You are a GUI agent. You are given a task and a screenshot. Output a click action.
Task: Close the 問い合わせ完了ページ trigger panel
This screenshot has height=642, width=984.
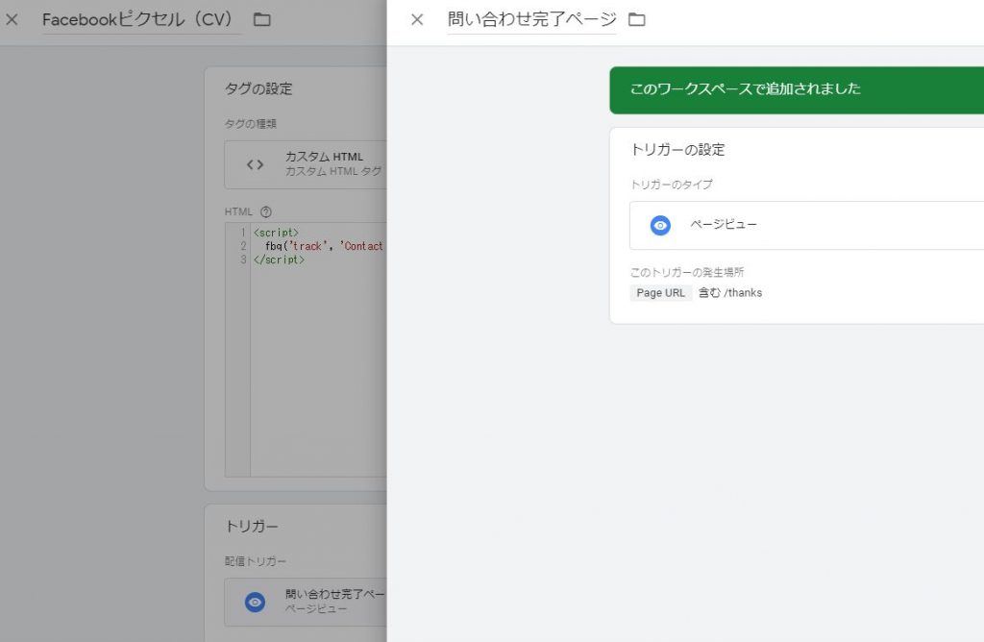416,18
